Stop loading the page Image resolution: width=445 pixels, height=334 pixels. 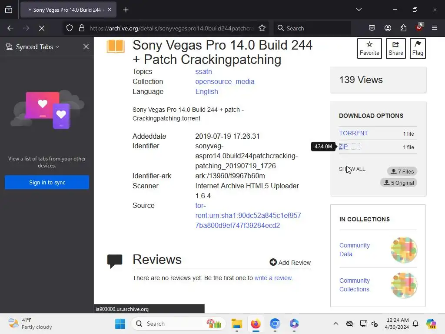click(x=42, y=28)
